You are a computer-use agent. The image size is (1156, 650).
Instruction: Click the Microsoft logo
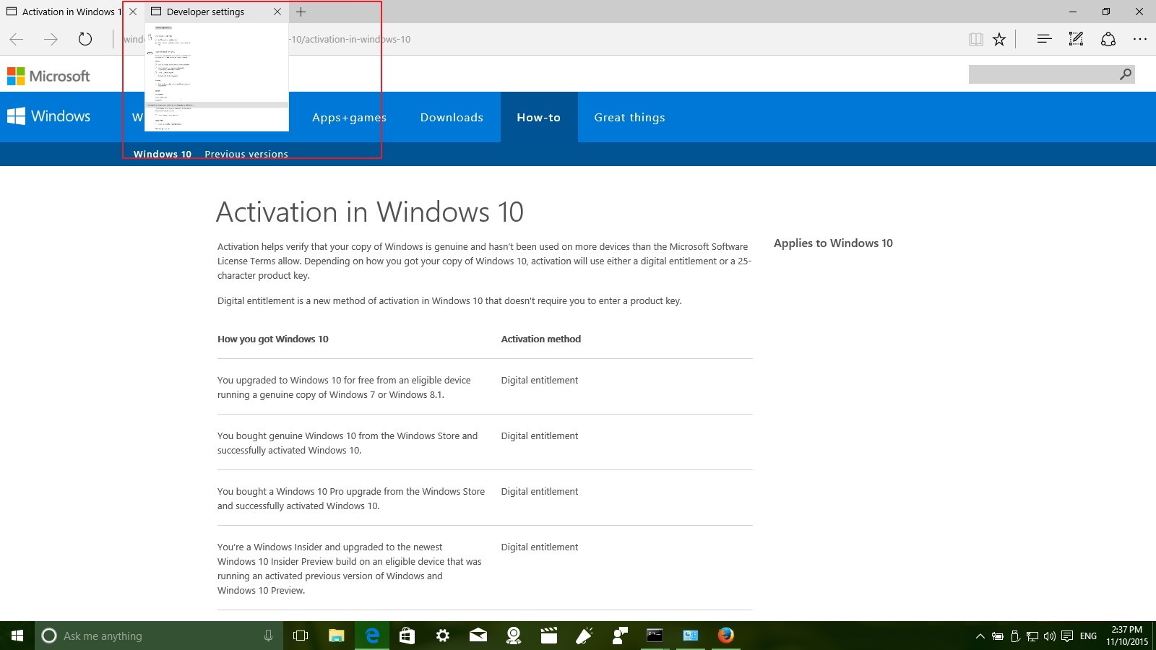pyautogui.click(x=48, y=76)
